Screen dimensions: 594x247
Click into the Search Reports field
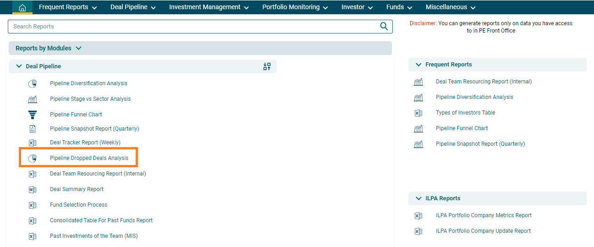(x=192, y=27)
